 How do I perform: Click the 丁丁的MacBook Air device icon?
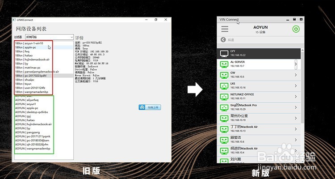(x=224, y=129)
